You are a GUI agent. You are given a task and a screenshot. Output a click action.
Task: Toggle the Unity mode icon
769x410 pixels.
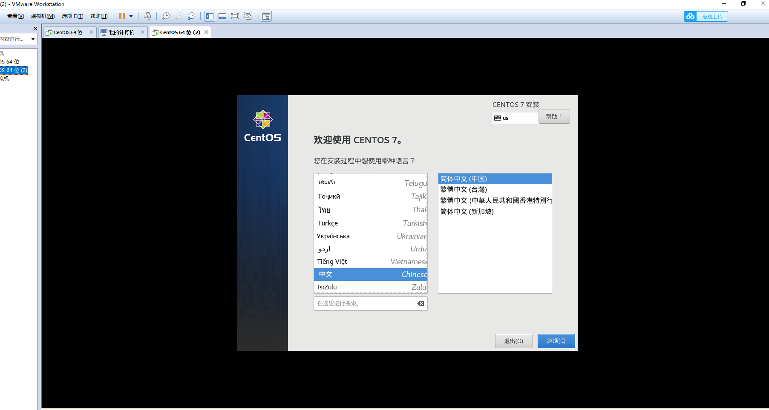[248, 16]
